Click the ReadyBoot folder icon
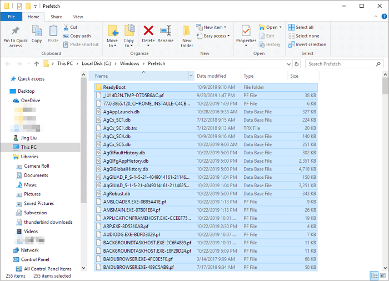389x281 pixels. tap(99, 87)
